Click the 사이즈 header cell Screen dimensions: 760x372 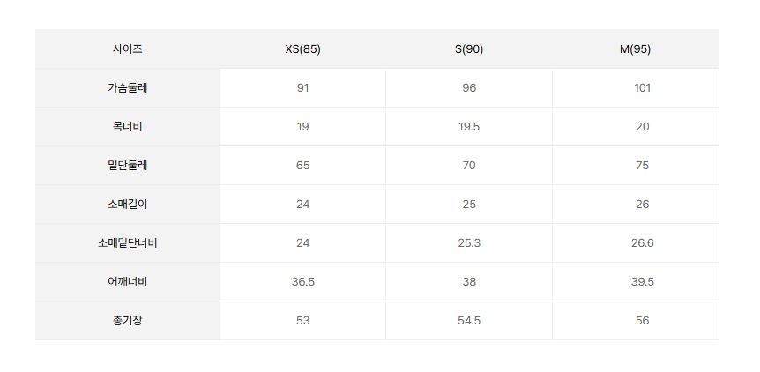coord(127,49)
